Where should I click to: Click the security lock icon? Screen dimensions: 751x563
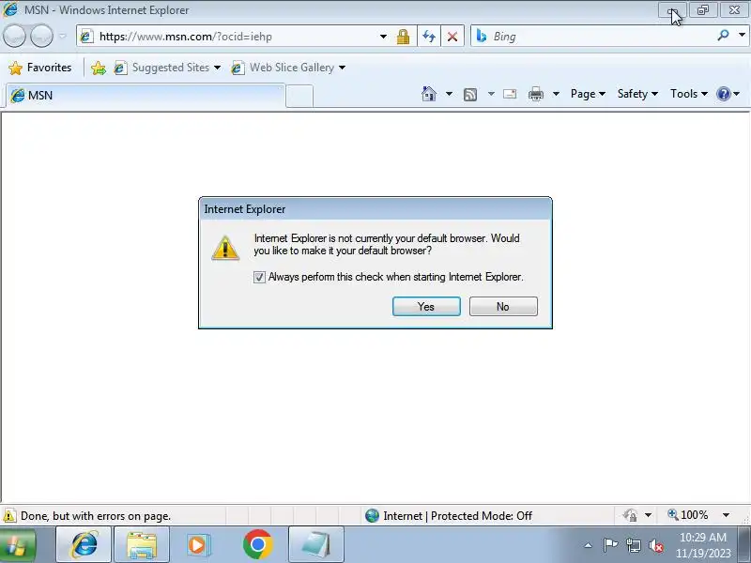tap(403, 37)
